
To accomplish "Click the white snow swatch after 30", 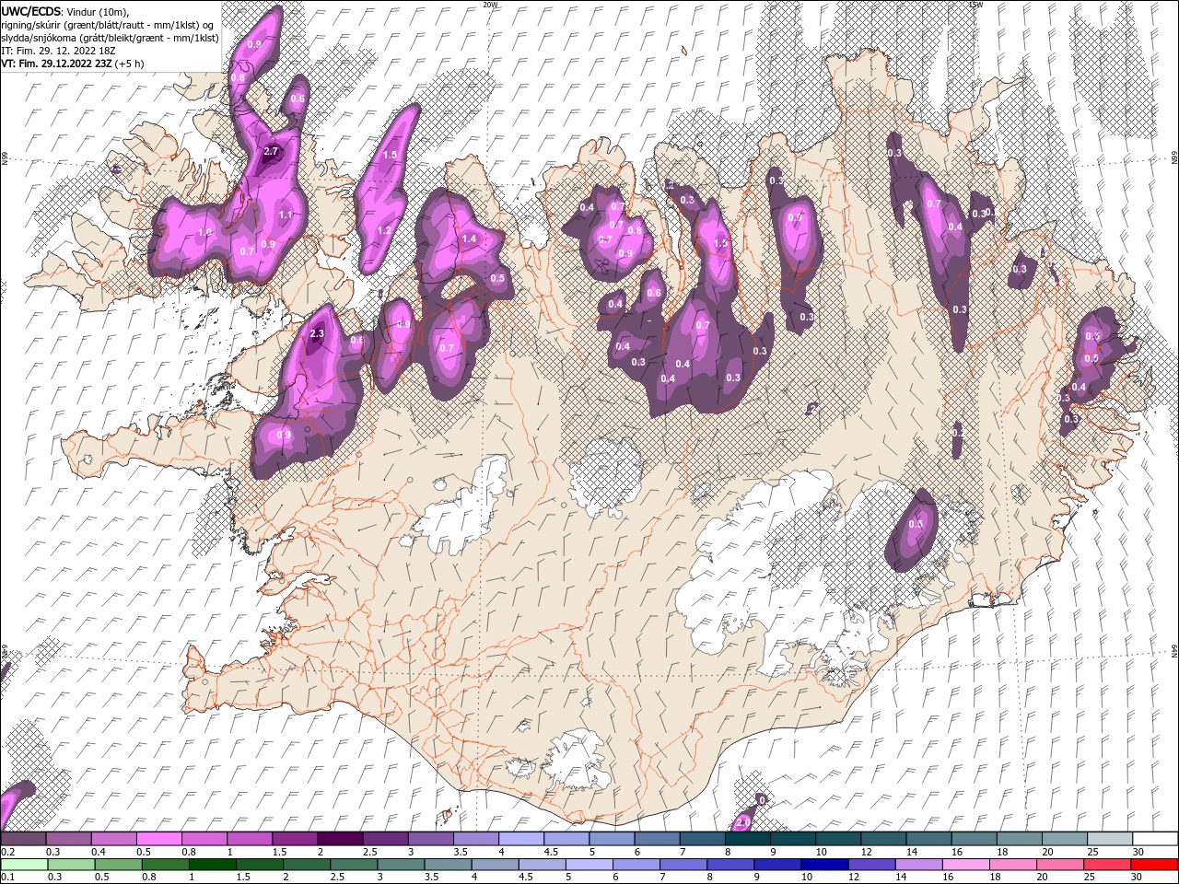I will pyautogui.click(x=1155, y=838).
